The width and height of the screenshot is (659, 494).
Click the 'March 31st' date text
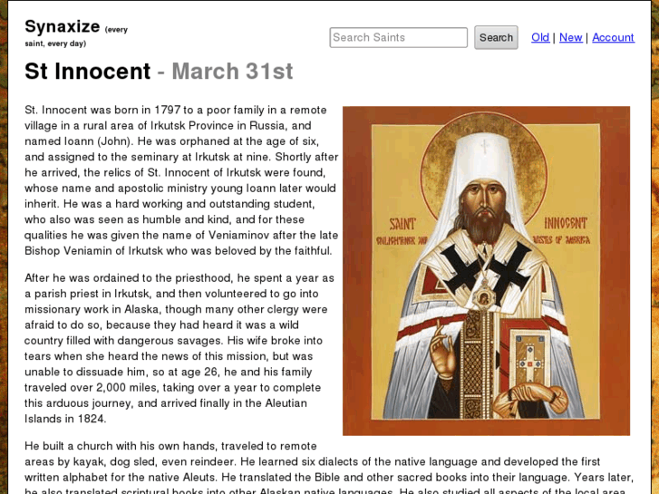click(232, 71)
